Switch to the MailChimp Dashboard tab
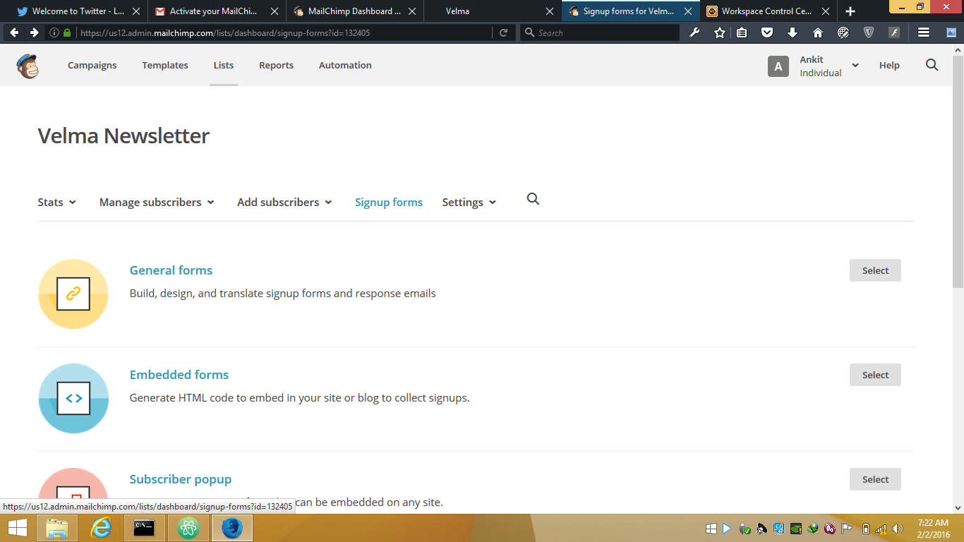 355,11
